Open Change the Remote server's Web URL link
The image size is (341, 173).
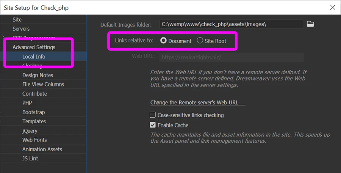tap(194, 102)
